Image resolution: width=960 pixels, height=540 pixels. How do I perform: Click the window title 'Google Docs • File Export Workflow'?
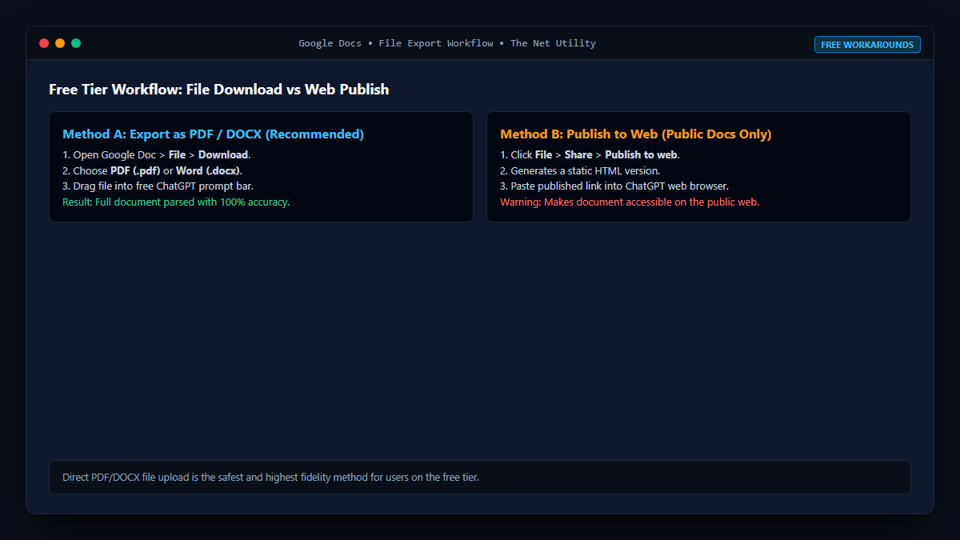coord(447,43)
